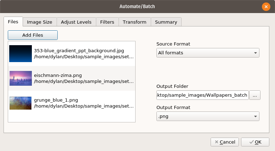
Task: Go to the Filters tab
Action: pos(107,22)
